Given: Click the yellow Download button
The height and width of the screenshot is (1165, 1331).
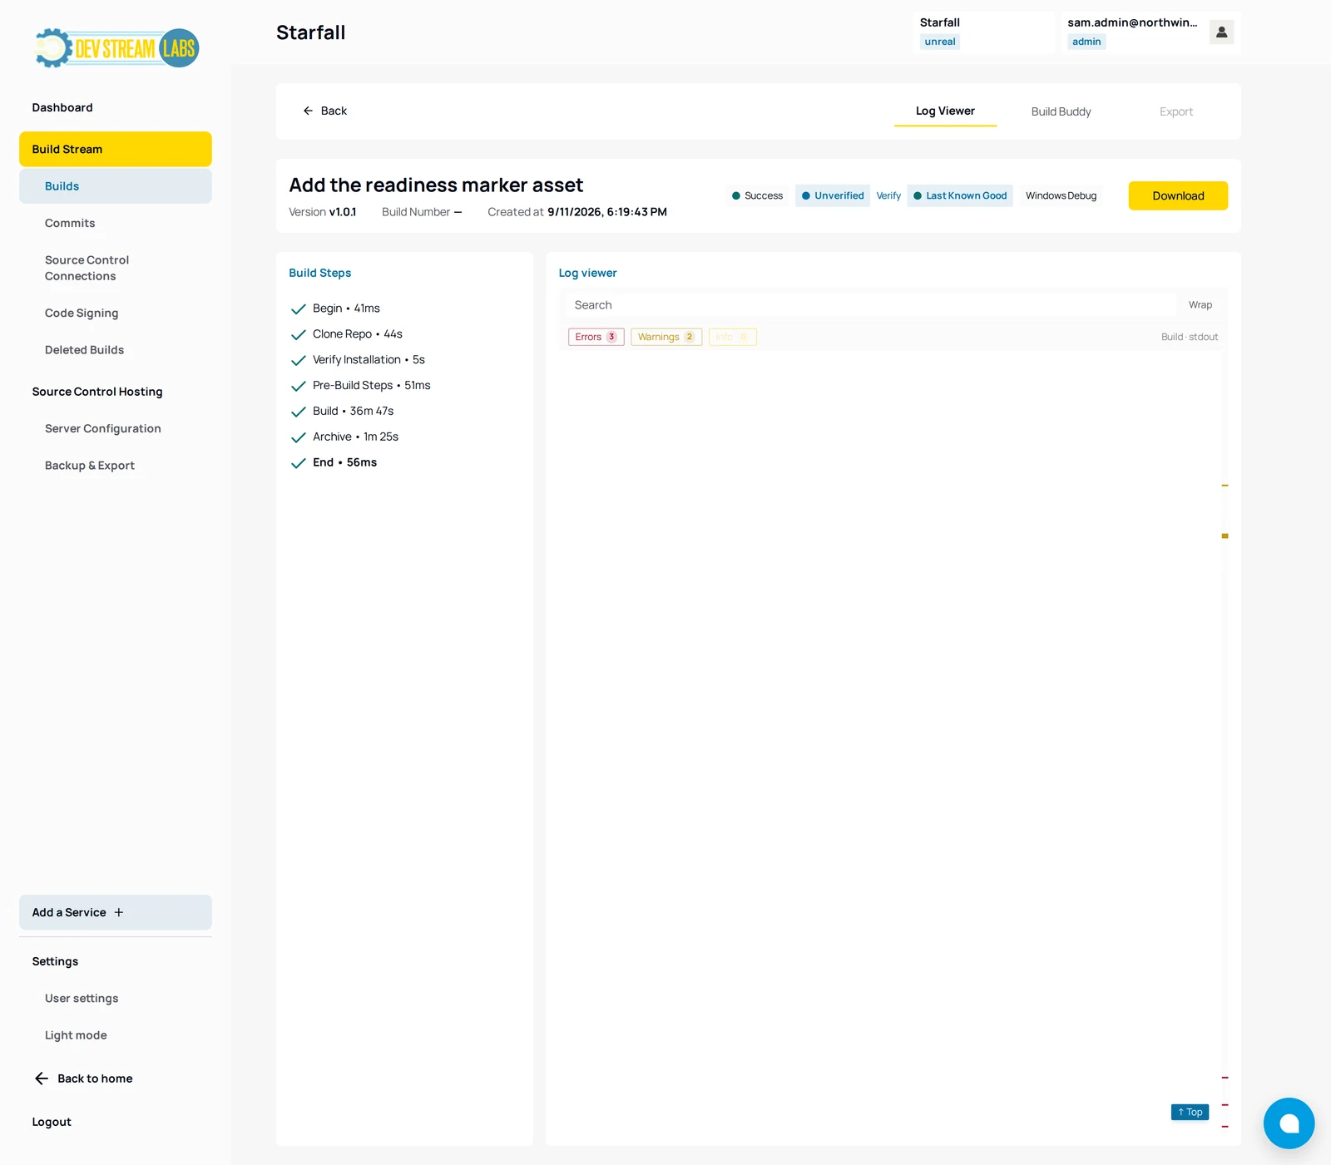Looking at the screenshot, I should click(x=1178, y=195).
